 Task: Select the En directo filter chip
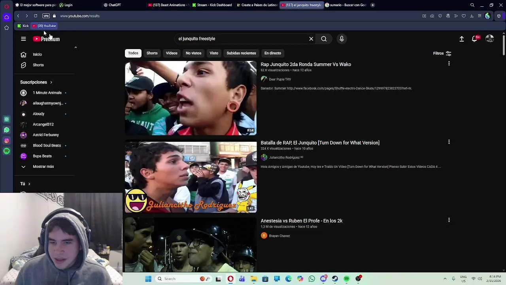click(273, 53)
